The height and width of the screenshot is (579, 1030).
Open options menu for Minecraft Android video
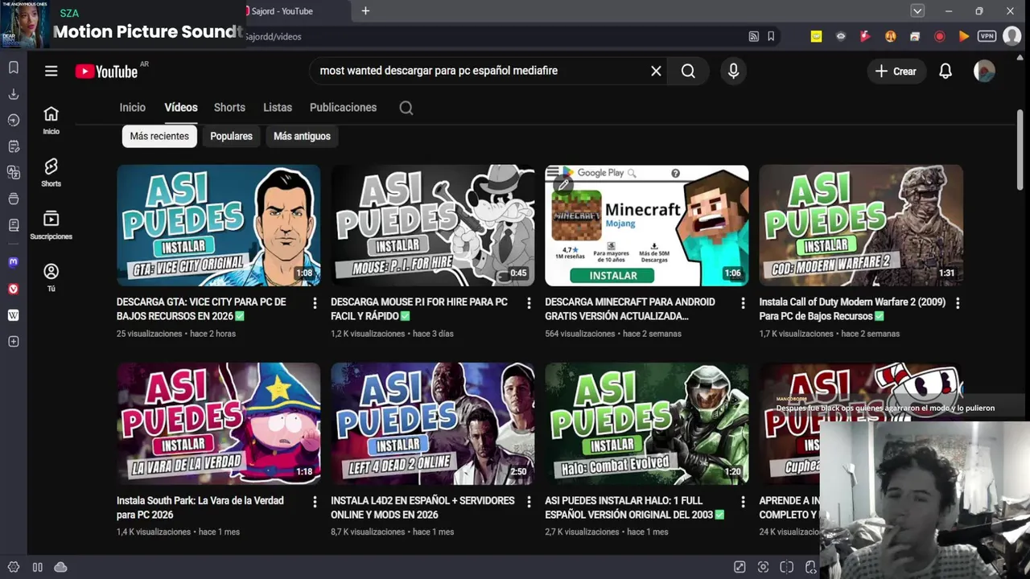(743, 303)
